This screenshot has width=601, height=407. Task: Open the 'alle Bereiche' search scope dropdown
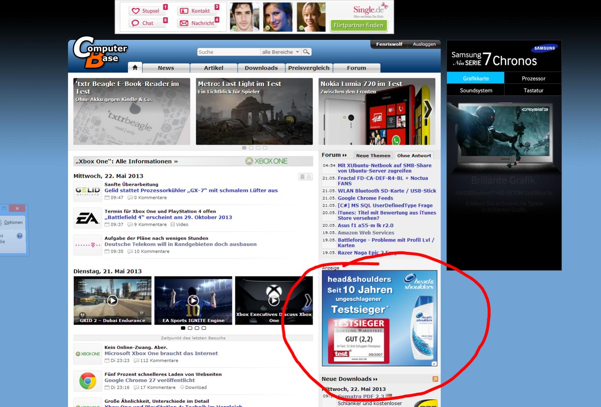pos(281,52)
